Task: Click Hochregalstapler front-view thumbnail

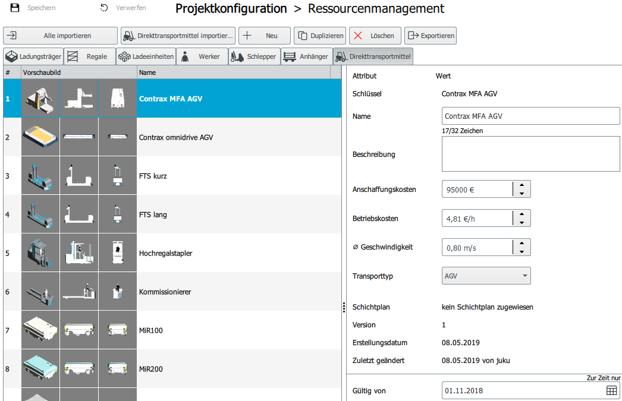Action: (118, 253)
